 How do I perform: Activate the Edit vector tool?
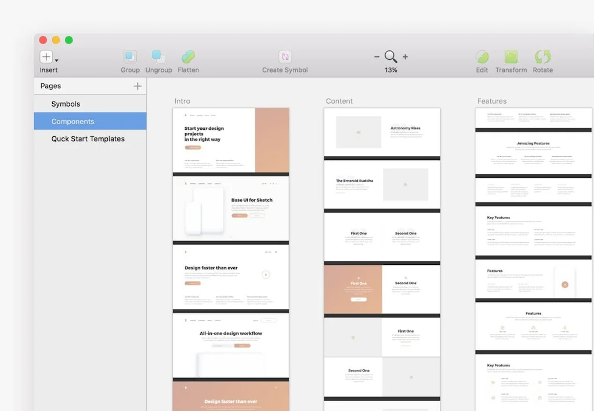(481, 57)
